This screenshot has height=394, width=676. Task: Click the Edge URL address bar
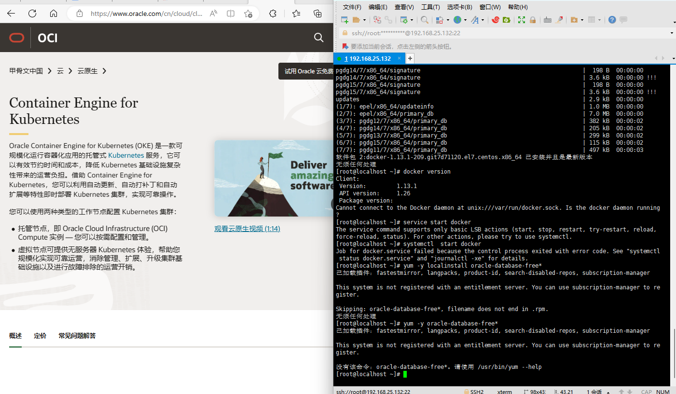[146, 14]
